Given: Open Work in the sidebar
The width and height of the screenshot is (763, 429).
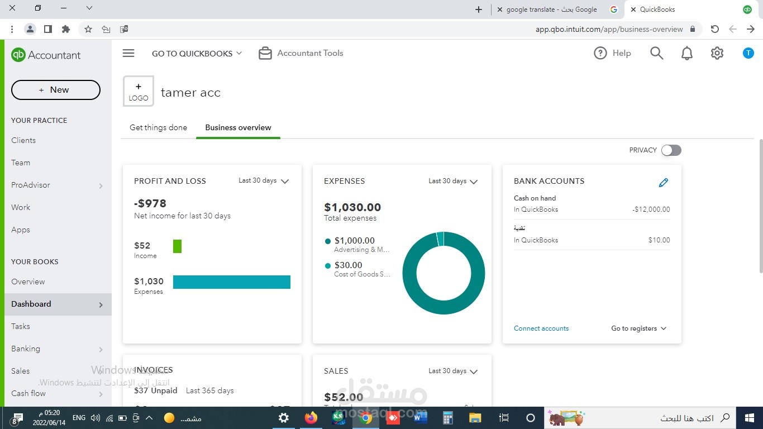Looking at the screenshot, I should [21, 207].
